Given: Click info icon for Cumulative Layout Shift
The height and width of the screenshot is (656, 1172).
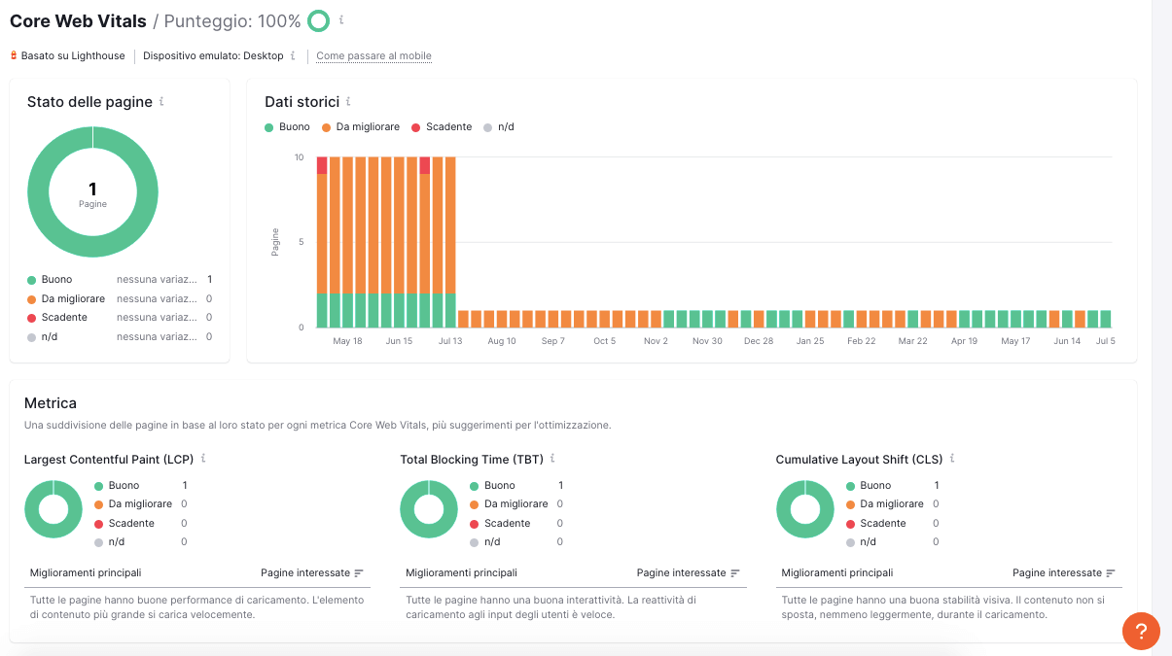Looking at the screenshot, I should [x=952, y=459].
